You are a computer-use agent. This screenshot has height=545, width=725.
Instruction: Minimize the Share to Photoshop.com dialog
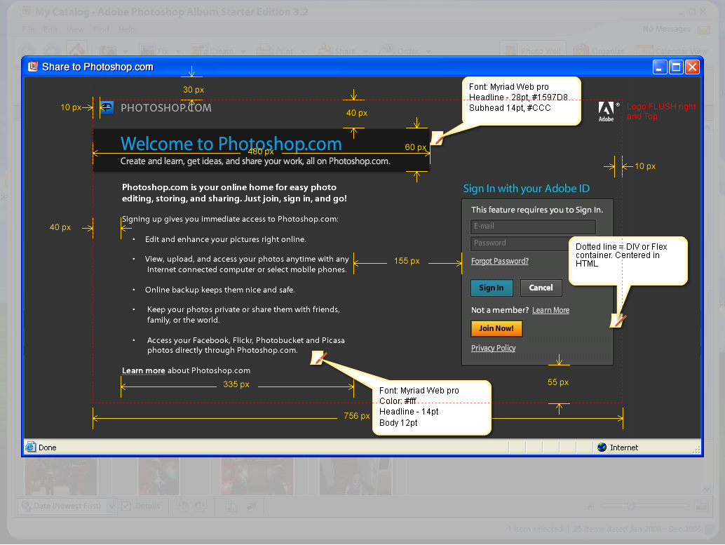(x=660, y=67)
